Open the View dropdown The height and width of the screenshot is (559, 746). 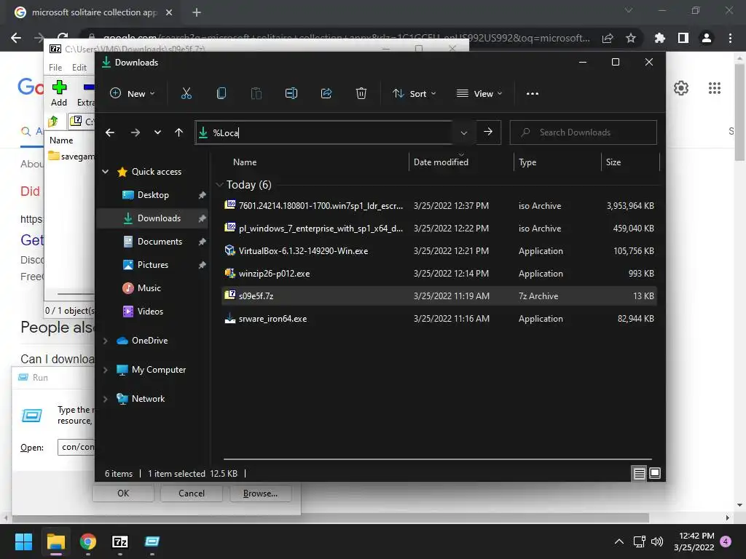[479, 94]
